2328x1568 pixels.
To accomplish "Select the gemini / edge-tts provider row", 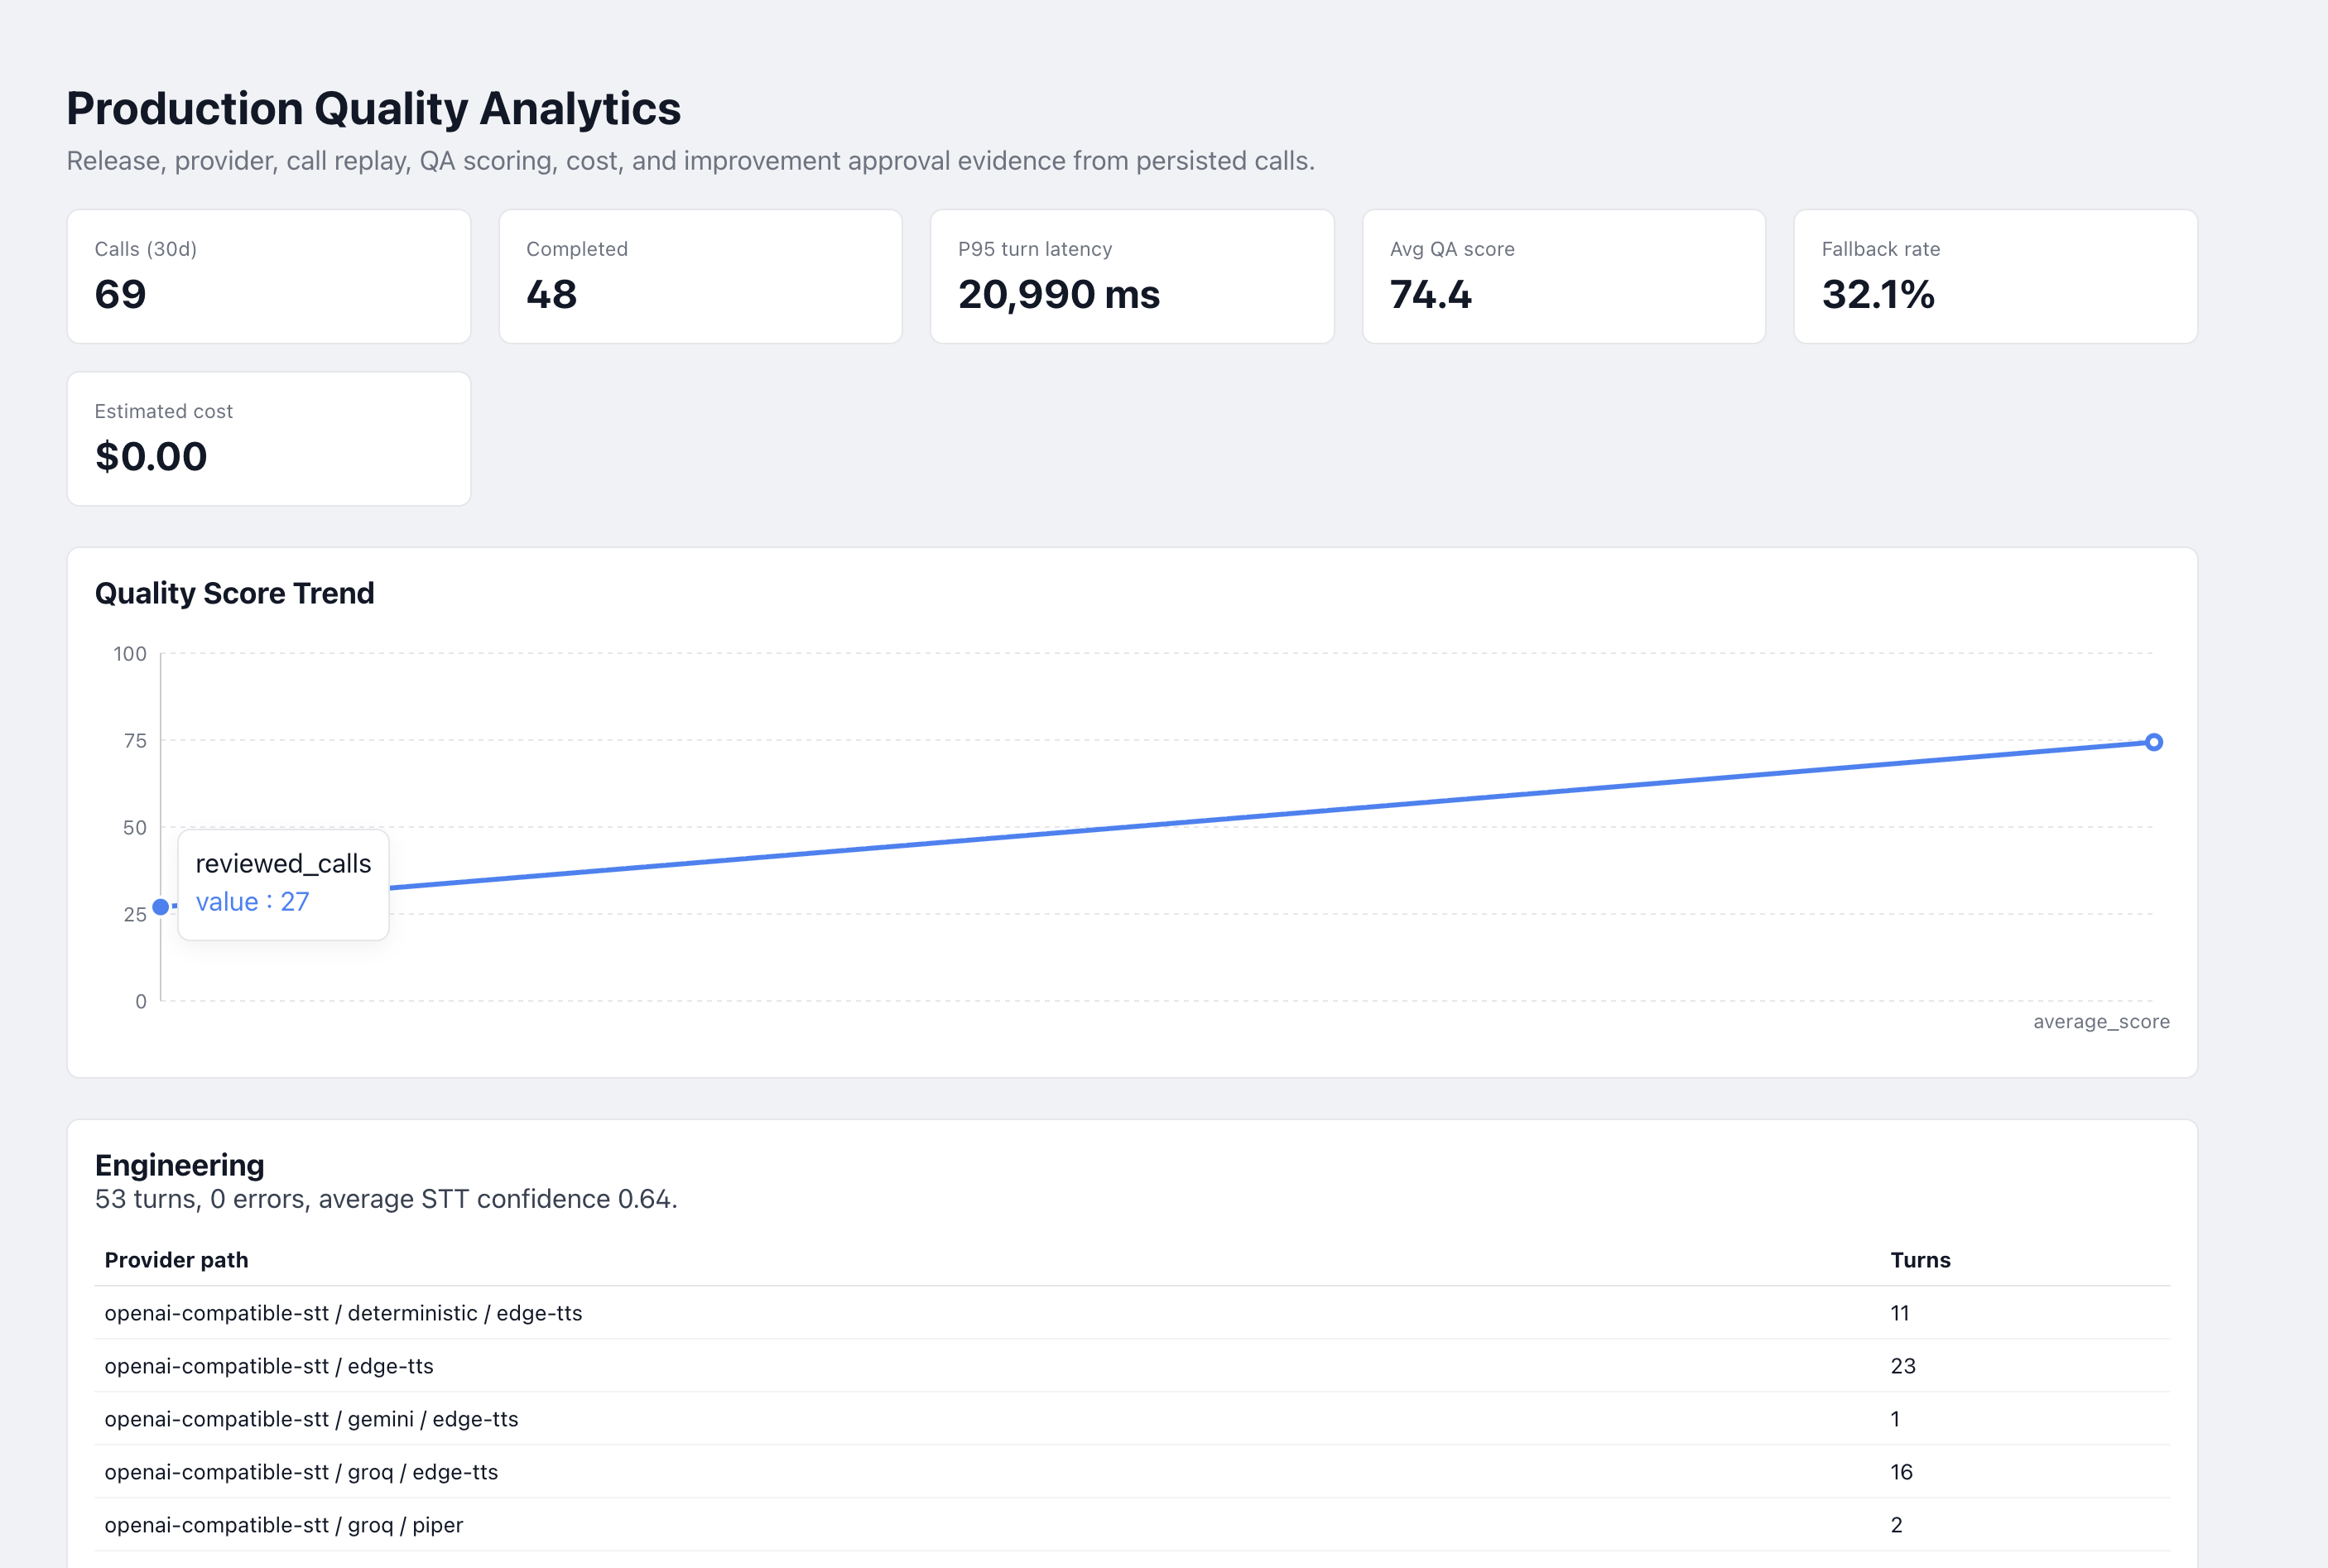I will pyautogui.click(x=1132, y=1419).
